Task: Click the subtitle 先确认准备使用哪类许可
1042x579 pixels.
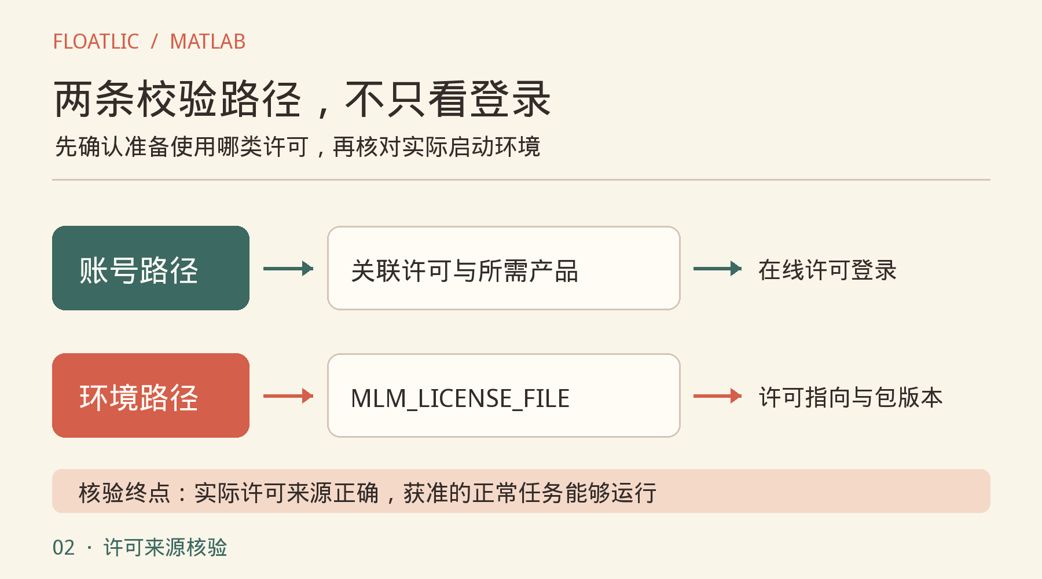Action: tap(298, 146)
